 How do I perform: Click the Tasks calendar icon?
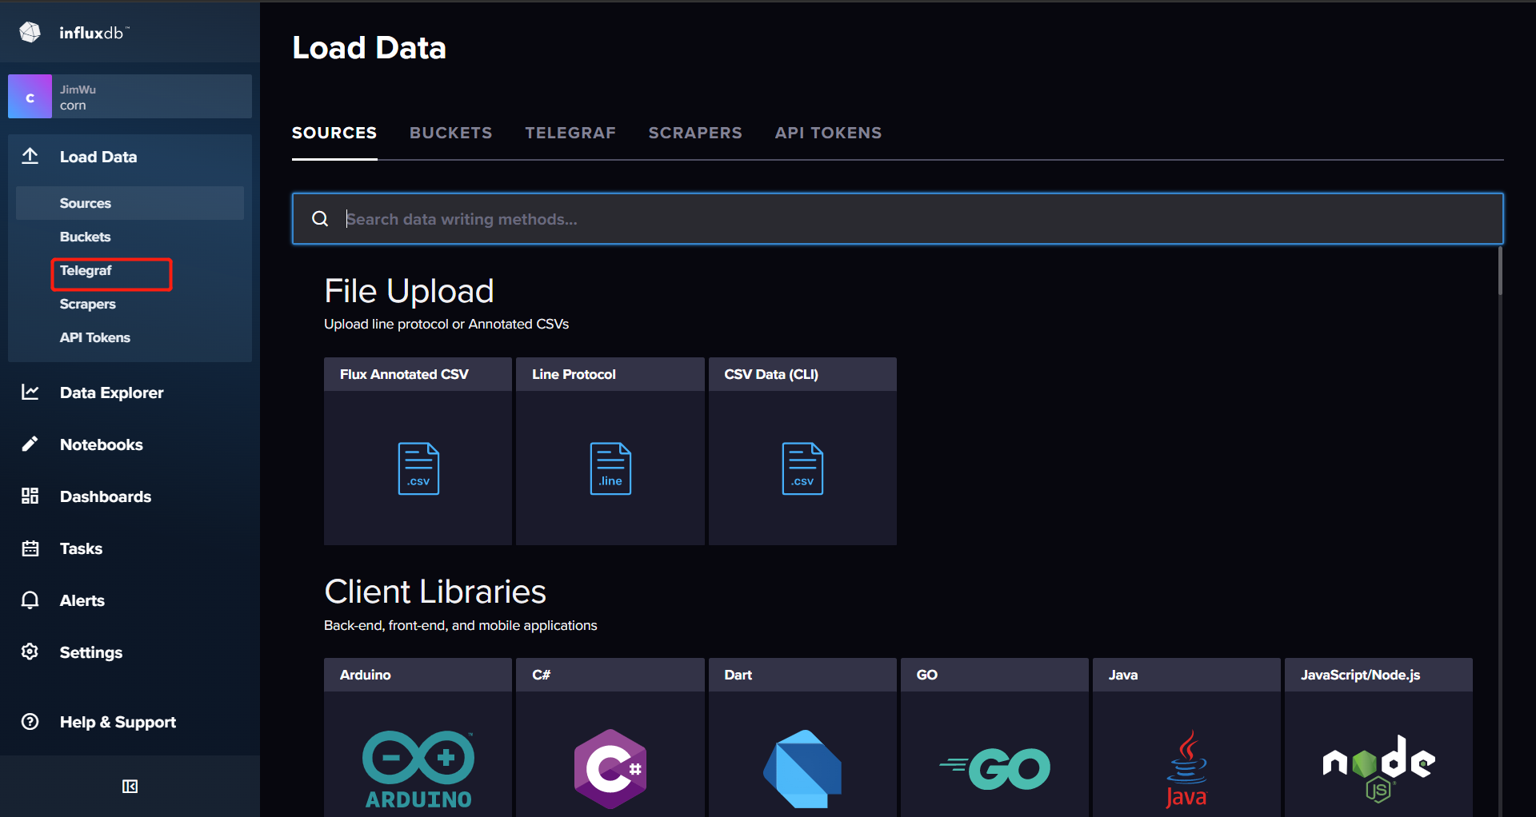point(30,548)
